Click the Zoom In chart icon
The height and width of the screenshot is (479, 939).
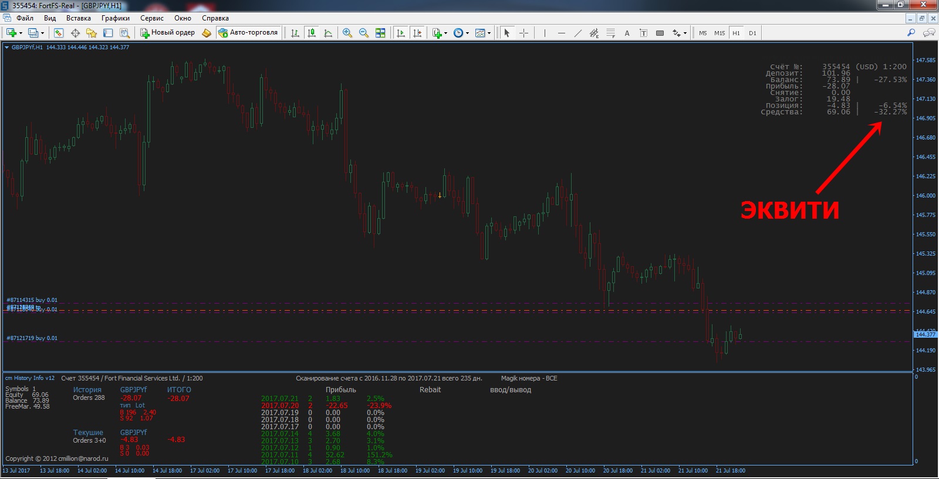347,33
